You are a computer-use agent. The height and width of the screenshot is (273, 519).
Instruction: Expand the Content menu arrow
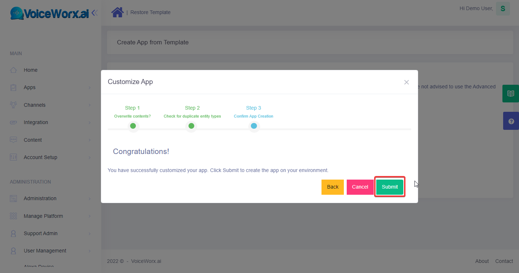coord(89,140)
